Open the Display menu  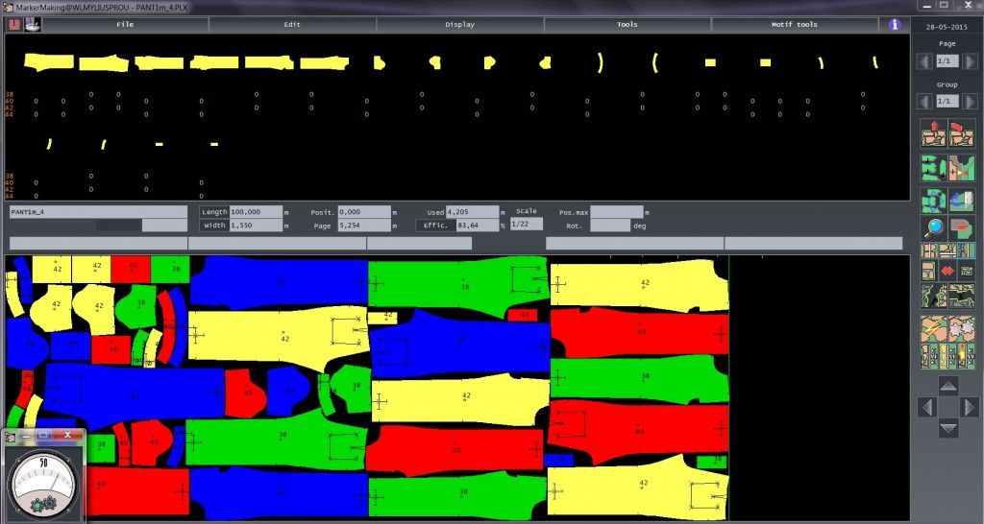pyautogui.click(x=459, y=24)
